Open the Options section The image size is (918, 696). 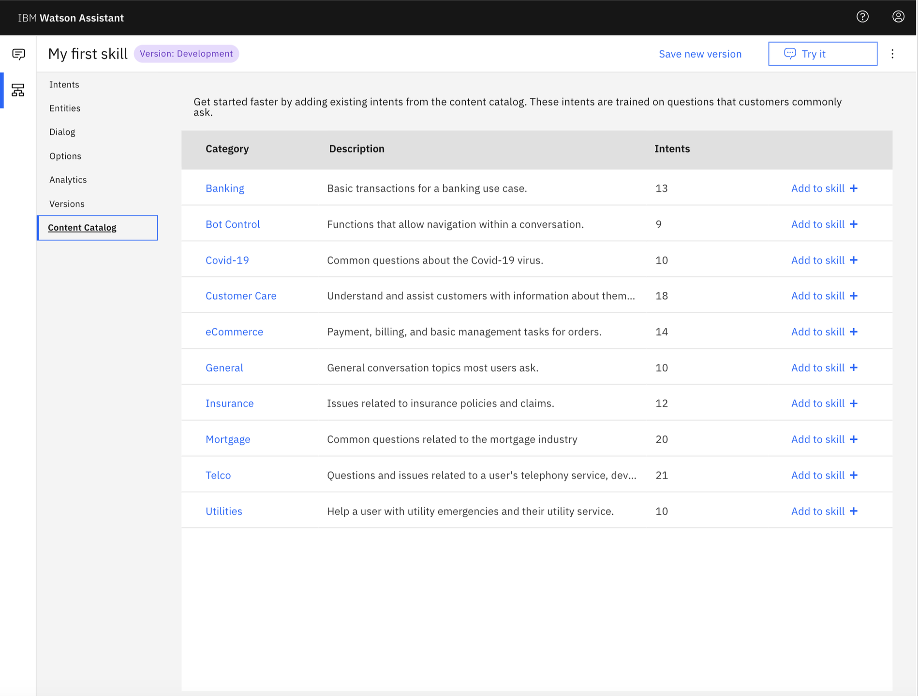(65, 156)
